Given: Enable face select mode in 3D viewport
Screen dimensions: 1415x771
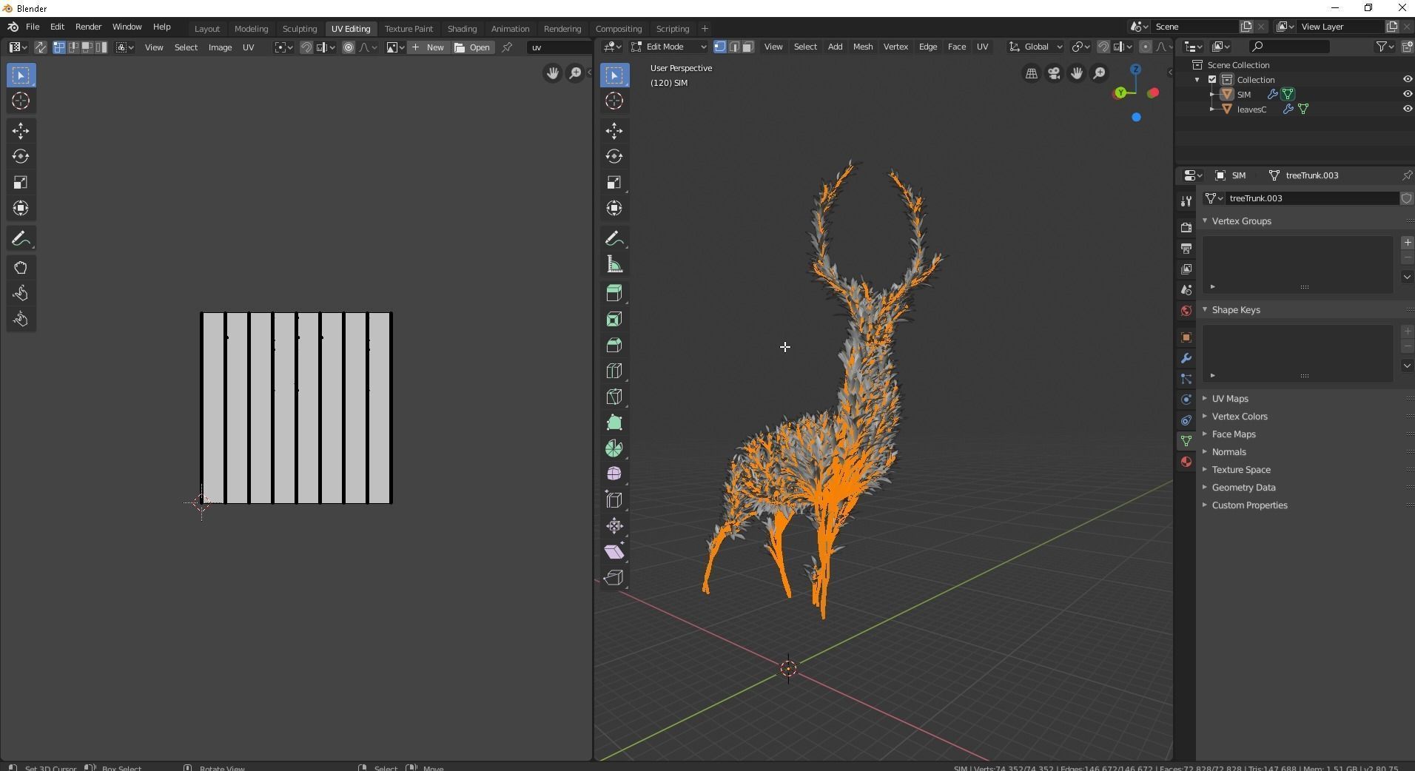Looking at the screenshot, I should point(747,47).
